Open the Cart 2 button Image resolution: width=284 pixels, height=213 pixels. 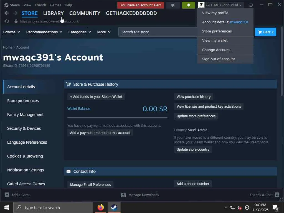pos(265,32)
